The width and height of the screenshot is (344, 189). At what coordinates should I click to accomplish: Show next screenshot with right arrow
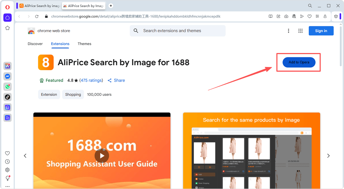328,156
